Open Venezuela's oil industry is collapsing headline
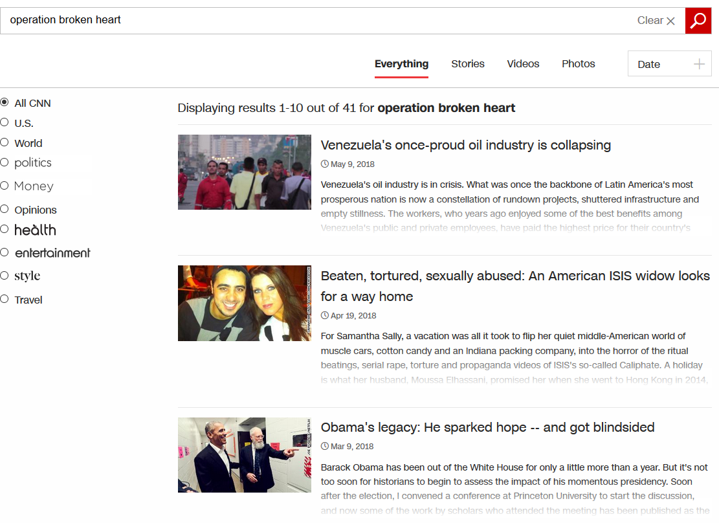 point(465,145)
